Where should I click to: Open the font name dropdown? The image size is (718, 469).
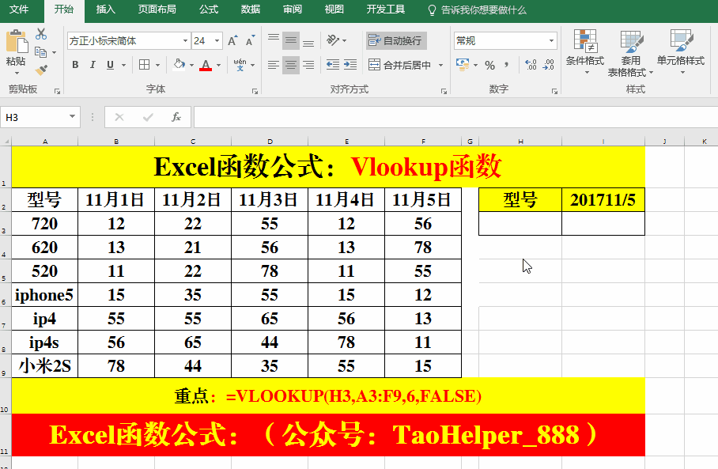[x=185, y=41]
